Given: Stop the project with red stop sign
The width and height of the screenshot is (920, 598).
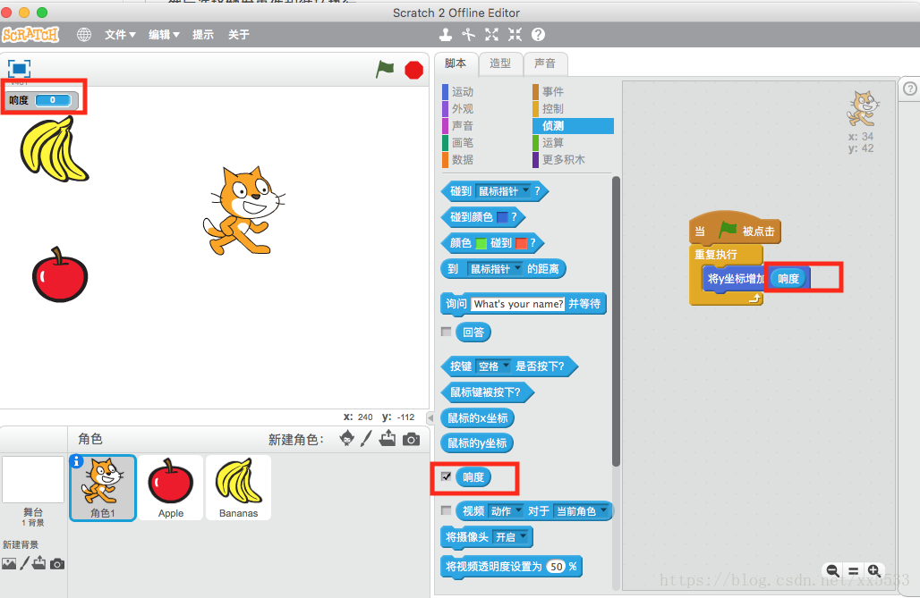Looking at the screenshot, I should click(413, 70).
